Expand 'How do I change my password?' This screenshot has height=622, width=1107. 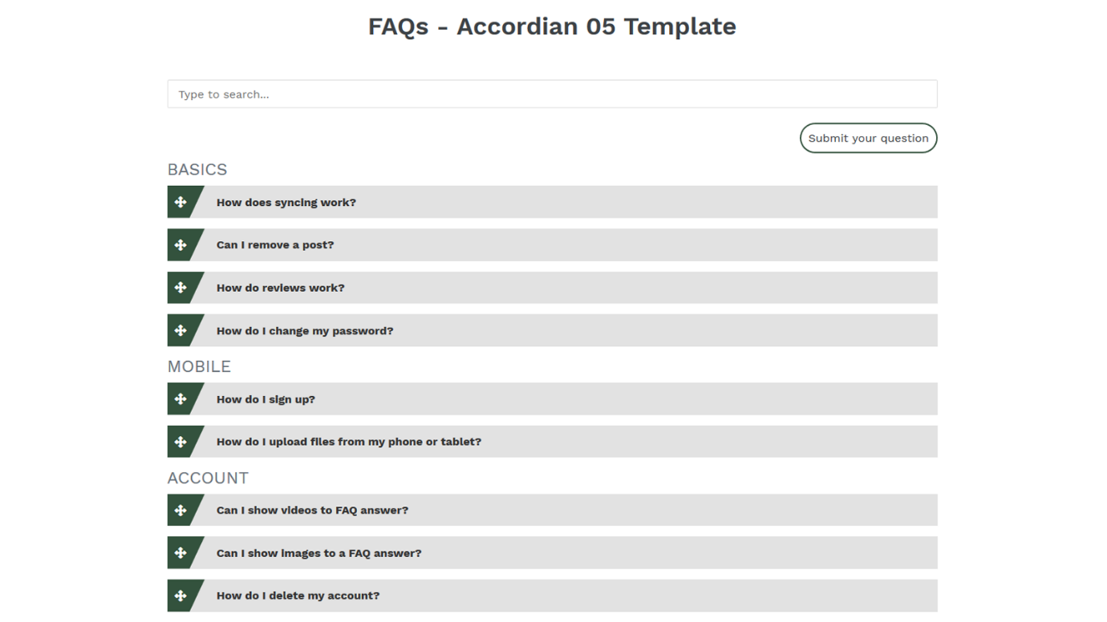pos(305,331)
